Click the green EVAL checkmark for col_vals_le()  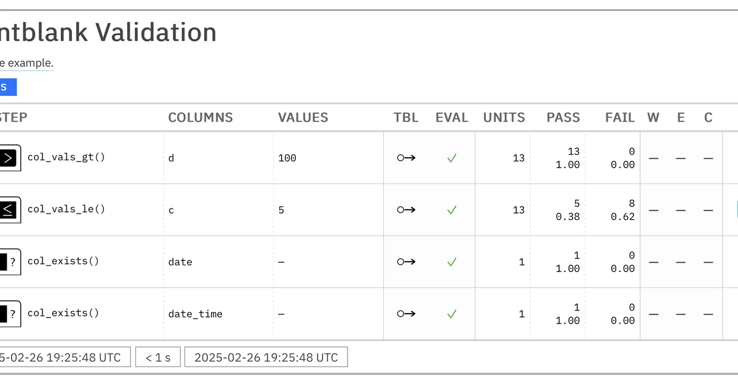click(x=452, y=209)
